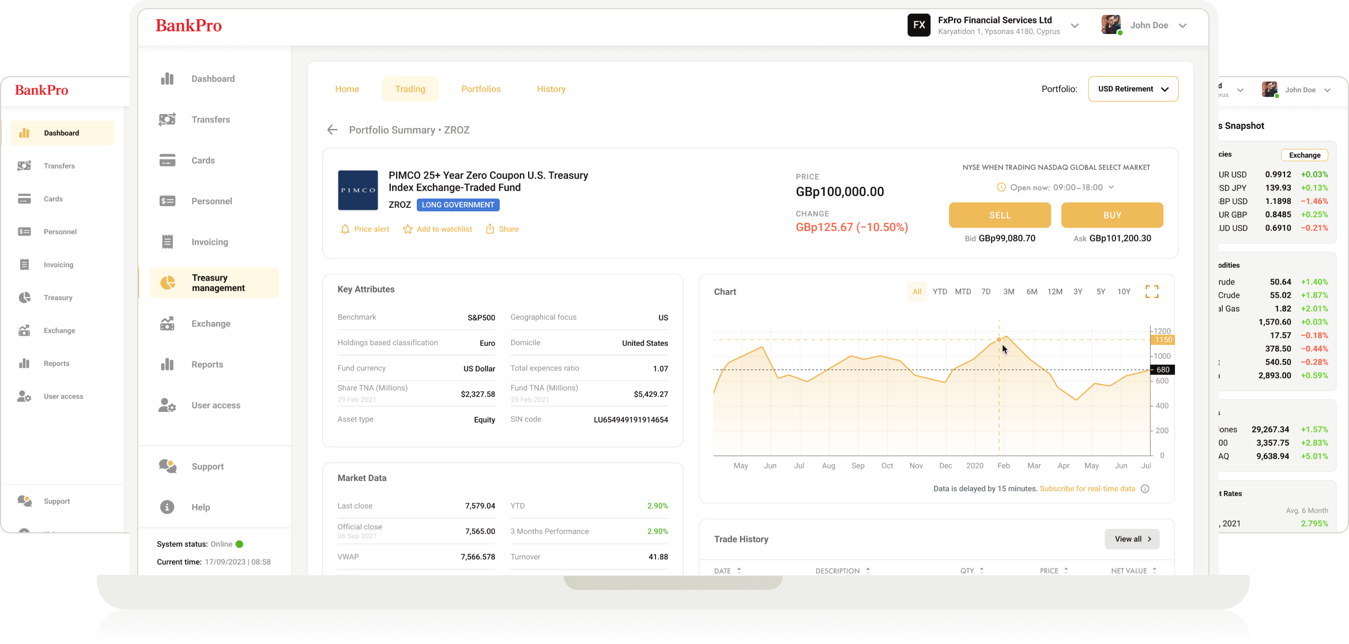The height and width of the screenshot is (644, 1349).
Task: Expand John Doe chevron in right window
Action: (x=1327, y=90)
